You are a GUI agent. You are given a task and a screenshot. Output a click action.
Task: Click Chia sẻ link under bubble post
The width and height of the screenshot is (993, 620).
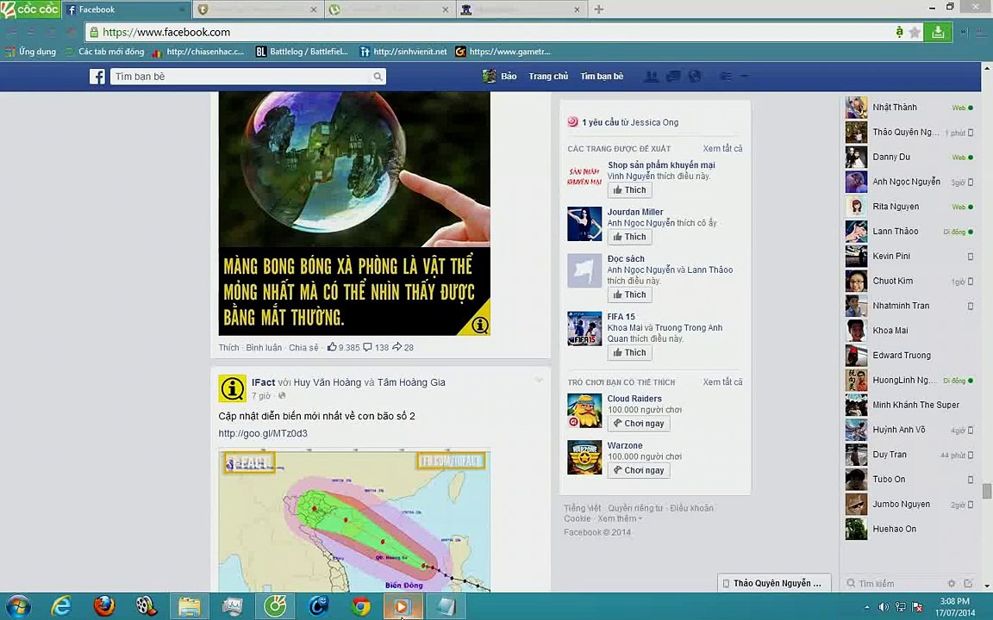[303, 347]
